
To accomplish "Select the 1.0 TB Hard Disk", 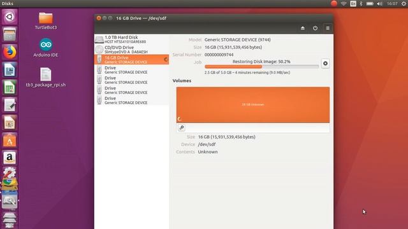I will [x=132, y=39].
